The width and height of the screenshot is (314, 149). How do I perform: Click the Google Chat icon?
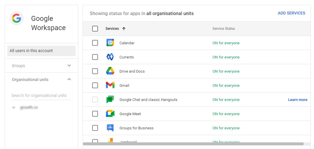[110, 100]
